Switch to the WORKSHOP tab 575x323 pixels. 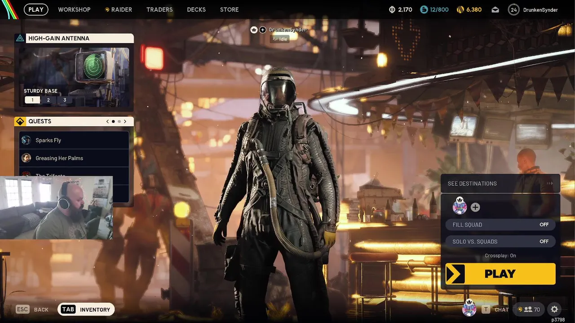(x=74, y=9)
